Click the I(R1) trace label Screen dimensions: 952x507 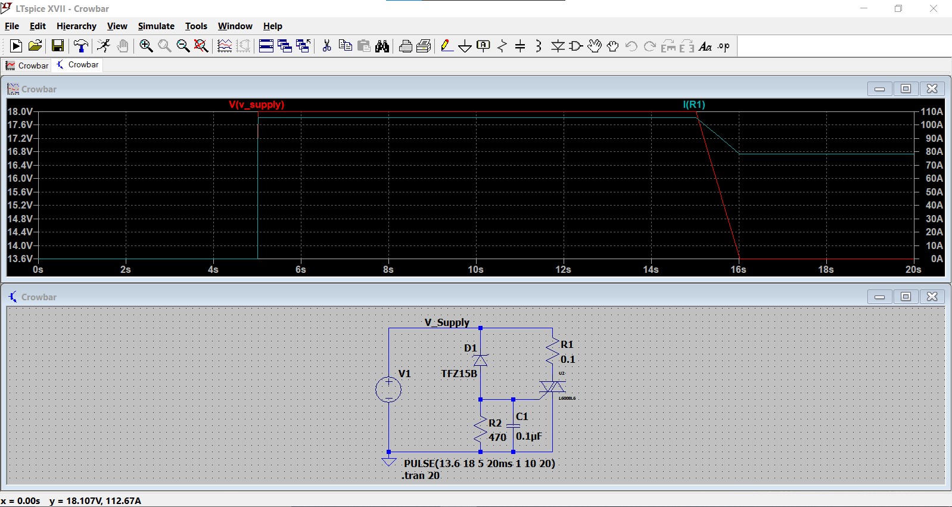(x=694, y=105)
